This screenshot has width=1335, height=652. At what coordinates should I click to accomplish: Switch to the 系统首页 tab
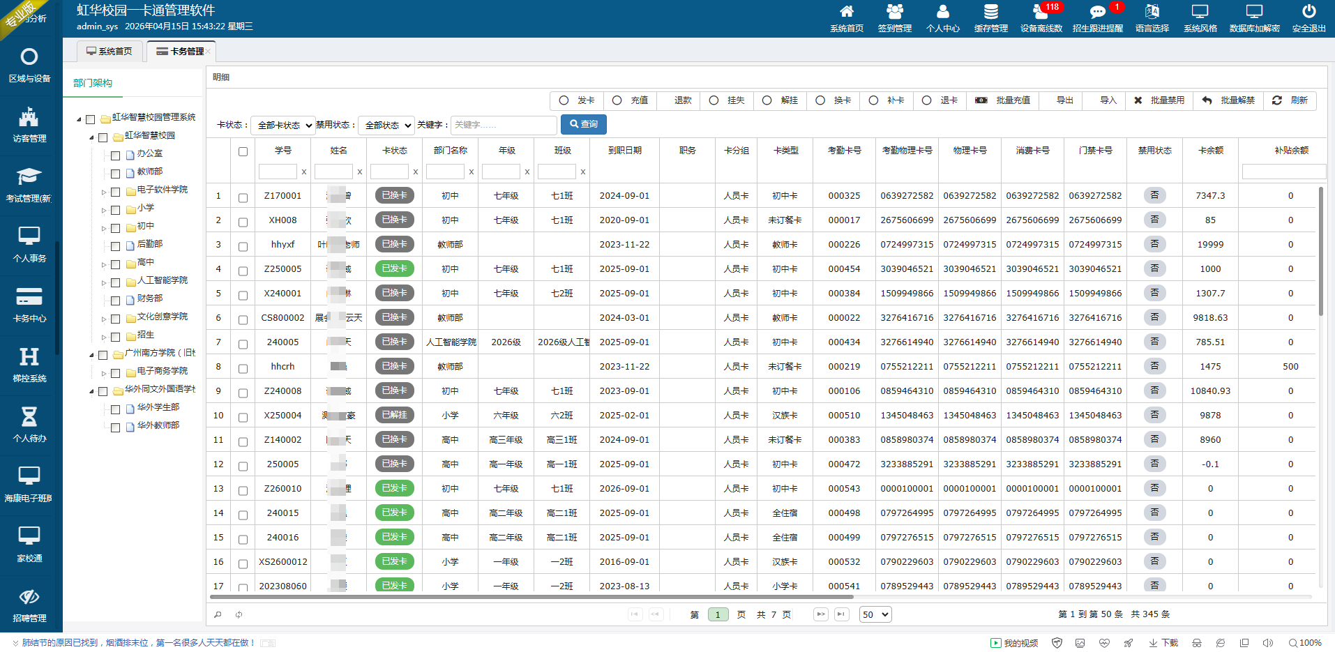click(110, 51)
